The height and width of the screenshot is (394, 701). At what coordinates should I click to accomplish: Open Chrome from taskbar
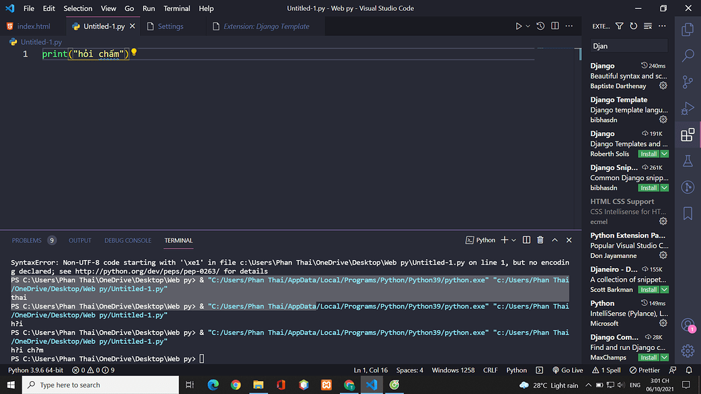coord(236,385)
